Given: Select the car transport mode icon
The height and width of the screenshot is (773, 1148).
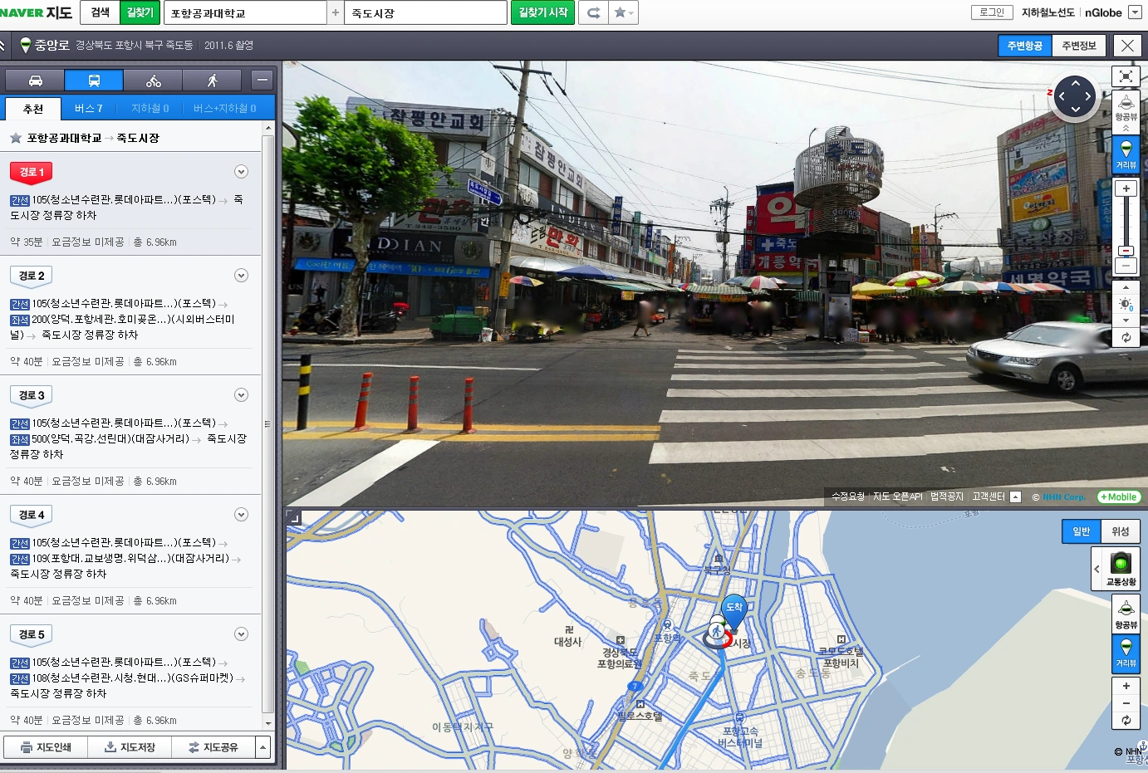Looking at the screenshot, I should [x=36, y=81].
